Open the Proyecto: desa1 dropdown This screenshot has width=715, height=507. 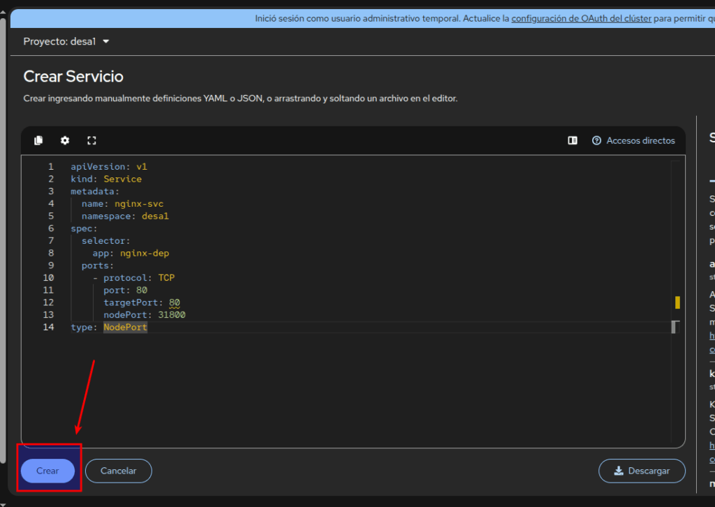[x=66, y=41]
